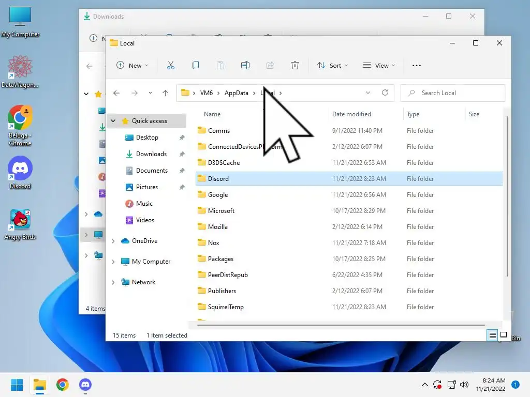530x397 pixels.
Task: Open the recent locations dropdown arrow
Action: point(150,93)
